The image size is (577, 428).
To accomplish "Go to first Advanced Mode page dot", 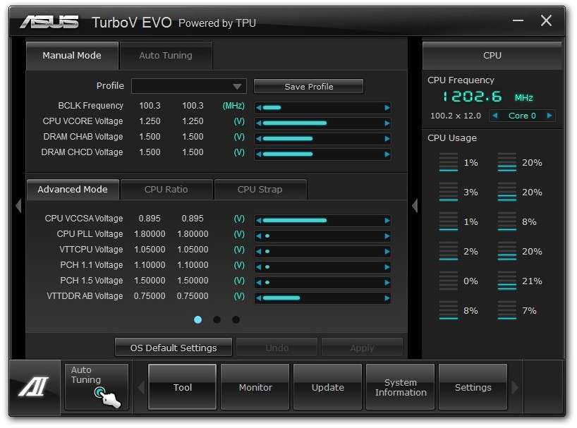I will pyautogui.click(x=198, y=319).
